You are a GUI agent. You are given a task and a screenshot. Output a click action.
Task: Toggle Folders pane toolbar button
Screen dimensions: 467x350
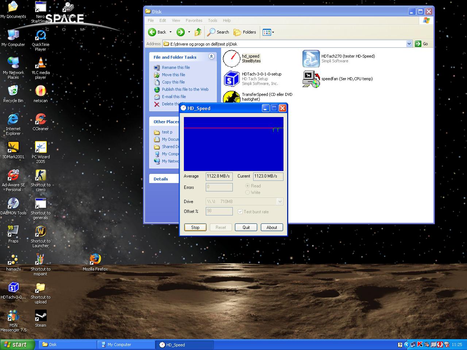[245, 32]
